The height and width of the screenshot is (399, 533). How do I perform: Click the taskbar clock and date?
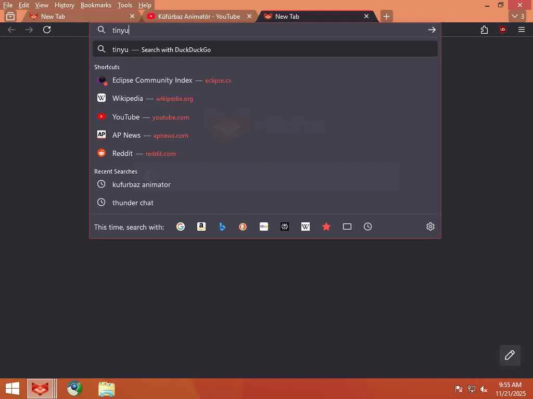coord(511,389)
